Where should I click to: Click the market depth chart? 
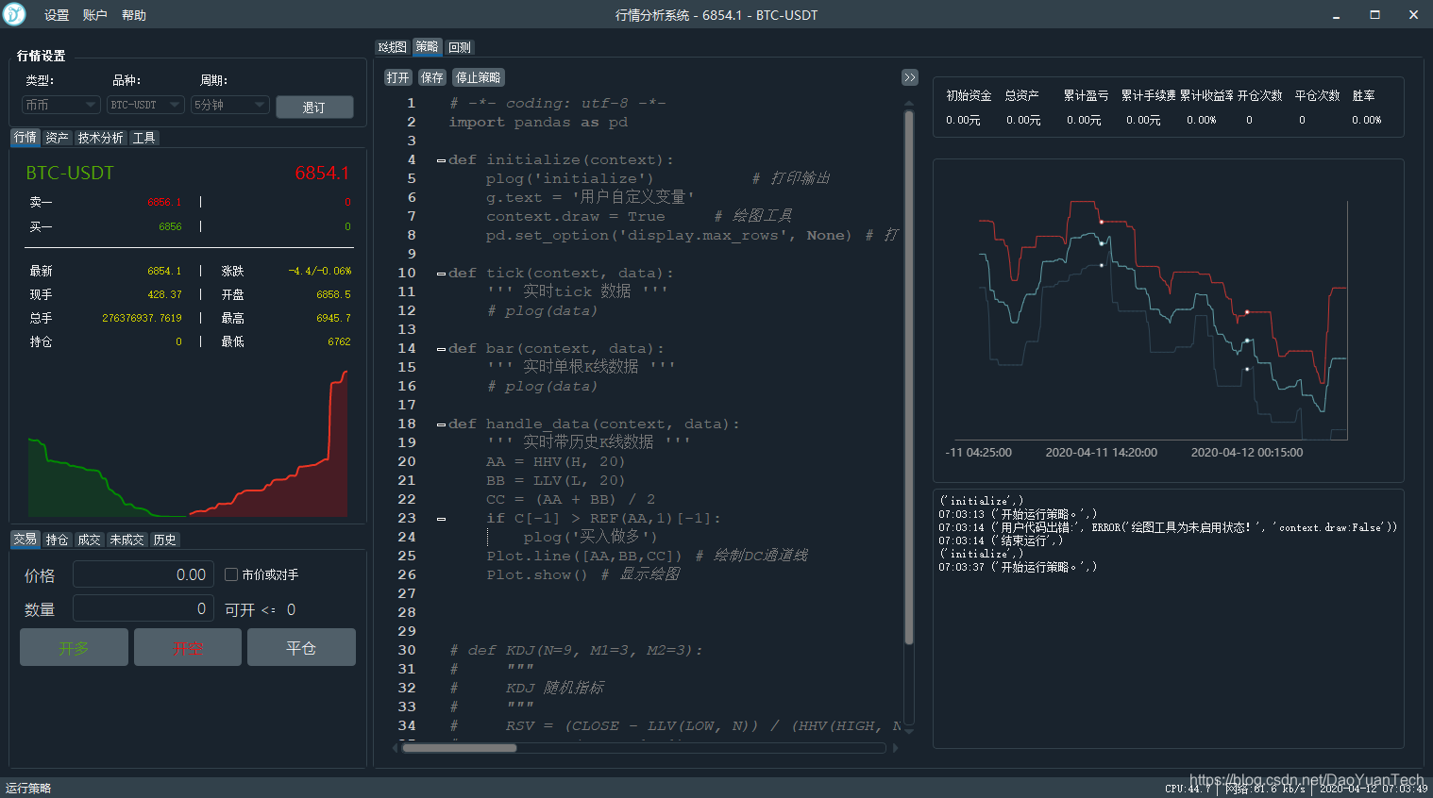click(188, 443)
